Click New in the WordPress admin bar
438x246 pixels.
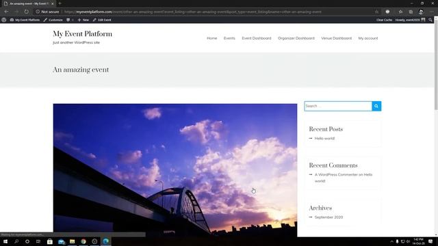click(x=83, y=20)
